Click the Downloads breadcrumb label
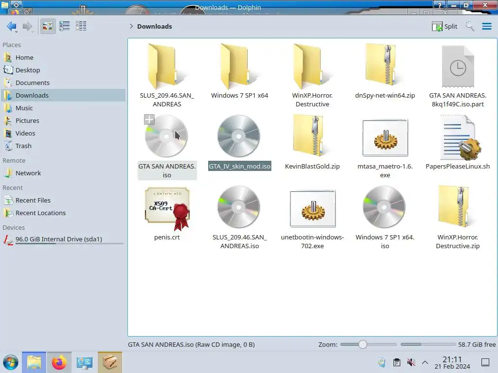Screen dimensions: 498x373 point(155,26)
